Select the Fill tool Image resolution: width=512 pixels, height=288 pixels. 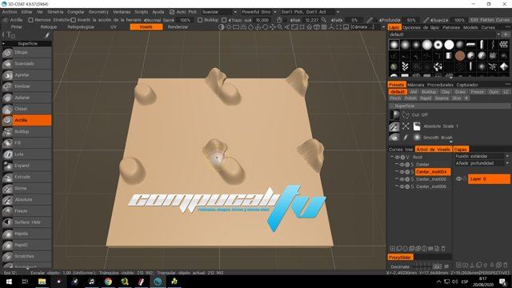tap(26, 142)
